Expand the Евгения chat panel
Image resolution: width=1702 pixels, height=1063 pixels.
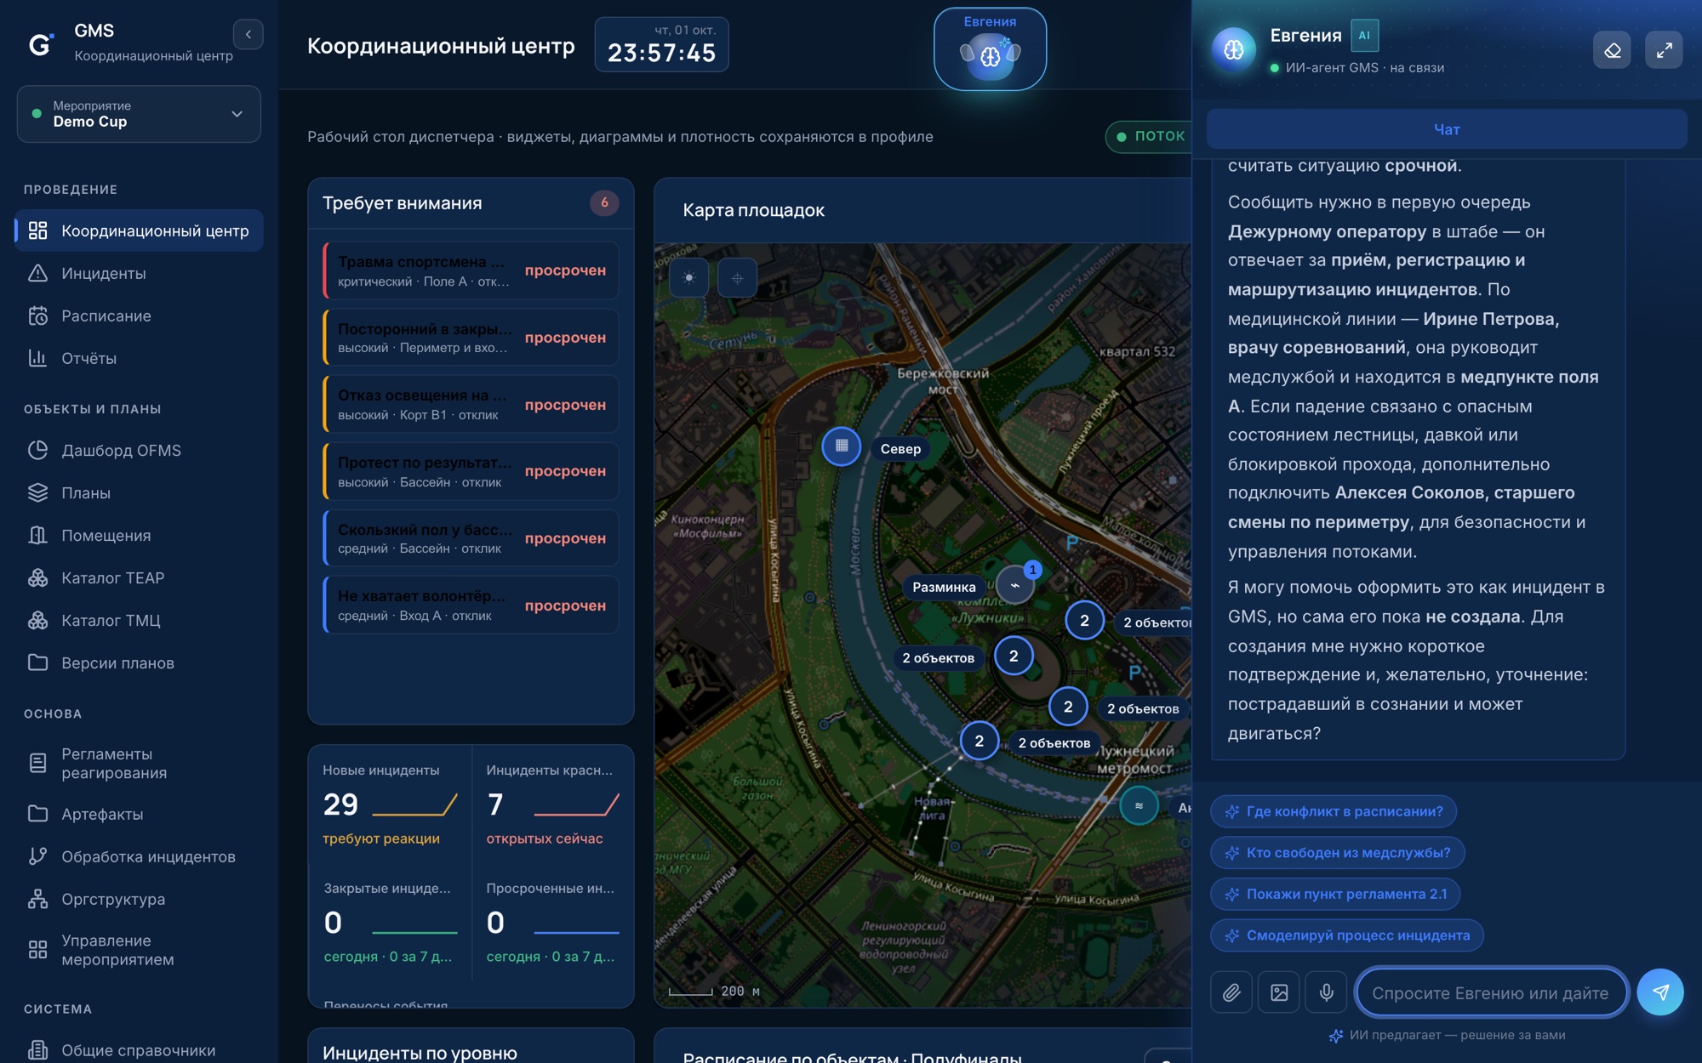coord(1664,50)
